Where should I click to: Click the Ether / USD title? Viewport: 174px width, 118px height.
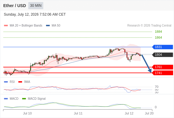point(14,6)
